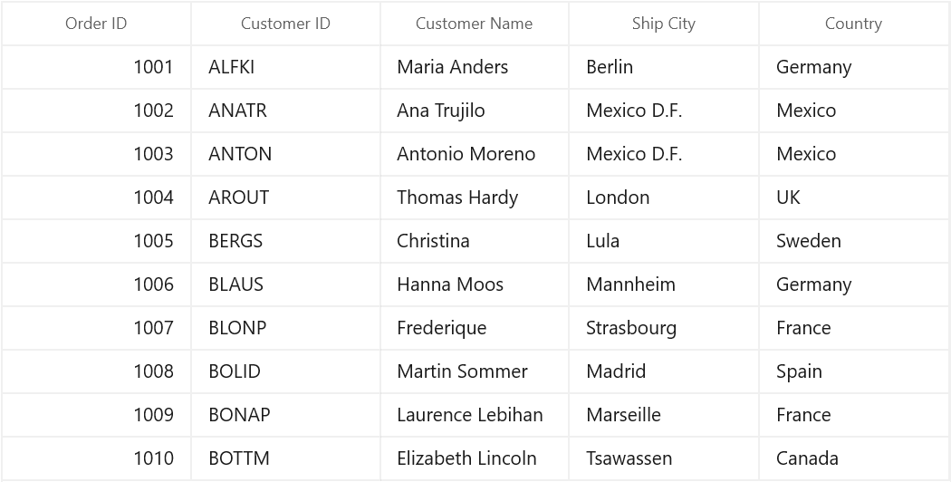The width and height of the screenshot is (951, 482).
Task: Click the Tsawassen ship city cell
Action: click(x=664, y=458)
